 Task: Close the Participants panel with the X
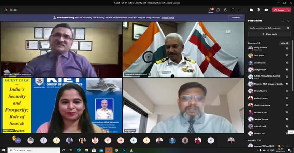[288, 21]
